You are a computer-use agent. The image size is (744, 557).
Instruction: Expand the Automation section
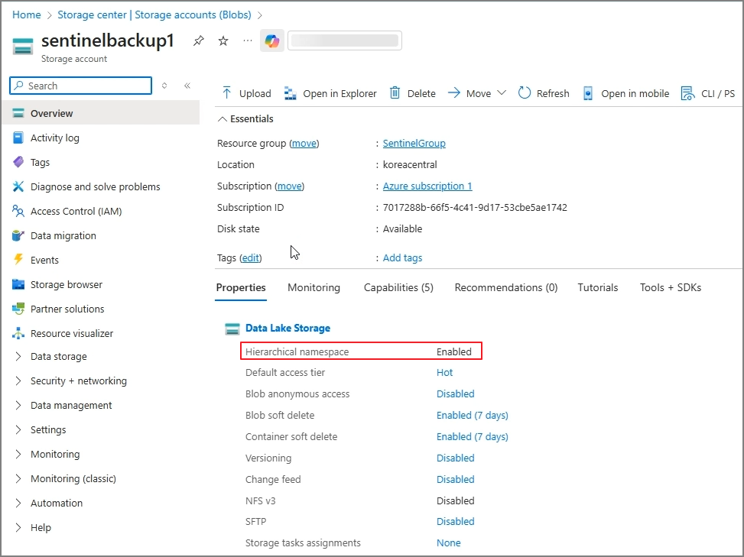(18, 503)
